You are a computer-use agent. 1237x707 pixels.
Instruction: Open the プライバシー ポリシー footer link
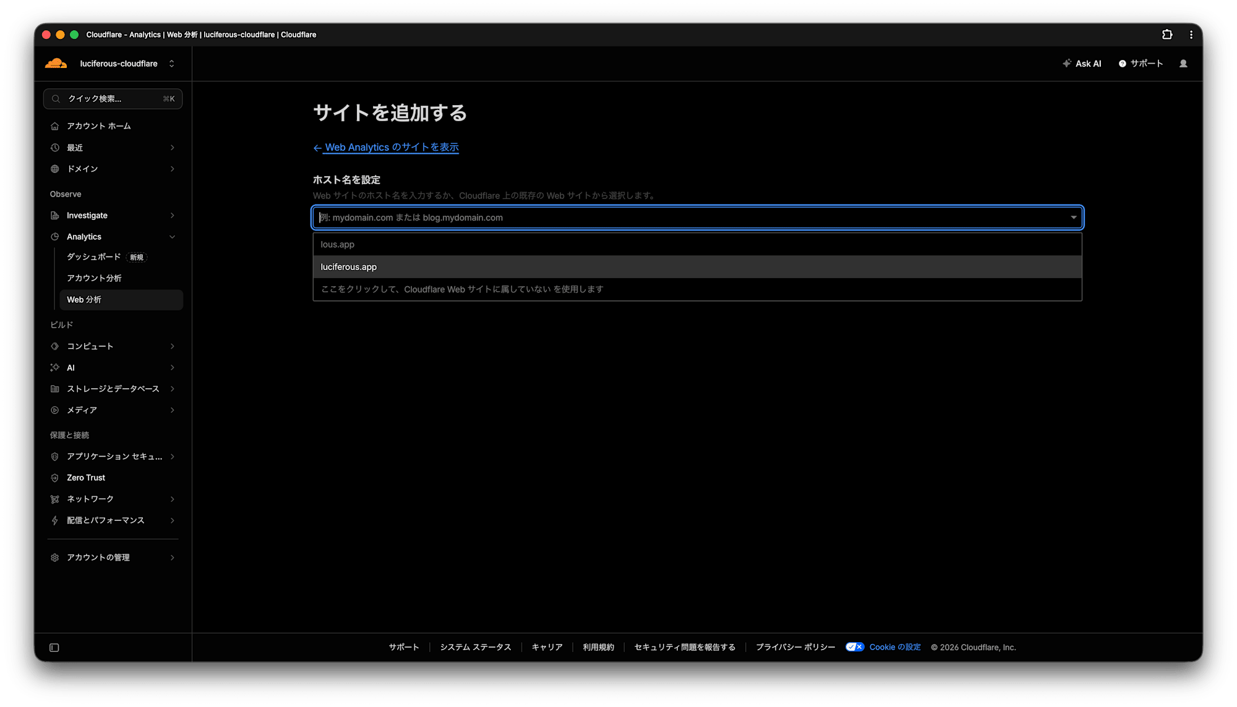(x=795, y=647)
